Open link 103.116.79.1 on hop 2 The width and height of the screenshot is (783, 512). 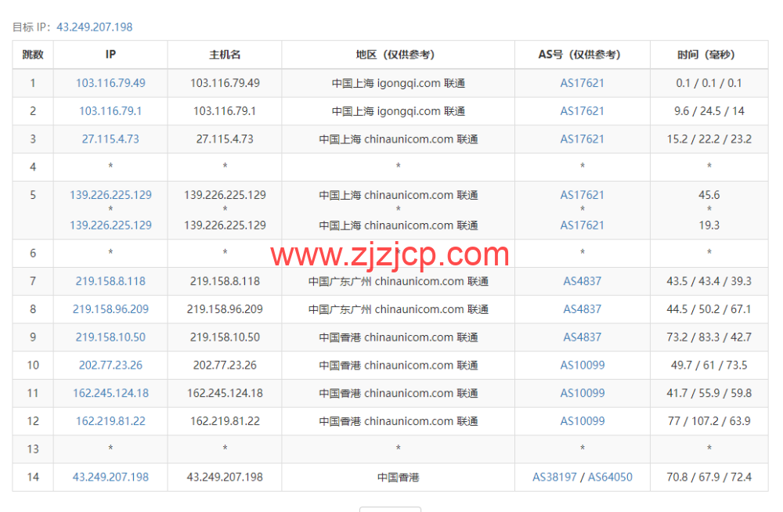click(x=110, y=110)
